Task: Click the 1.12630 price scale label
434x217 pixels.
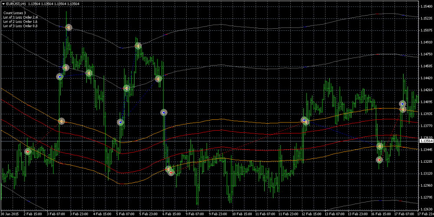Action: pos(426,209)
